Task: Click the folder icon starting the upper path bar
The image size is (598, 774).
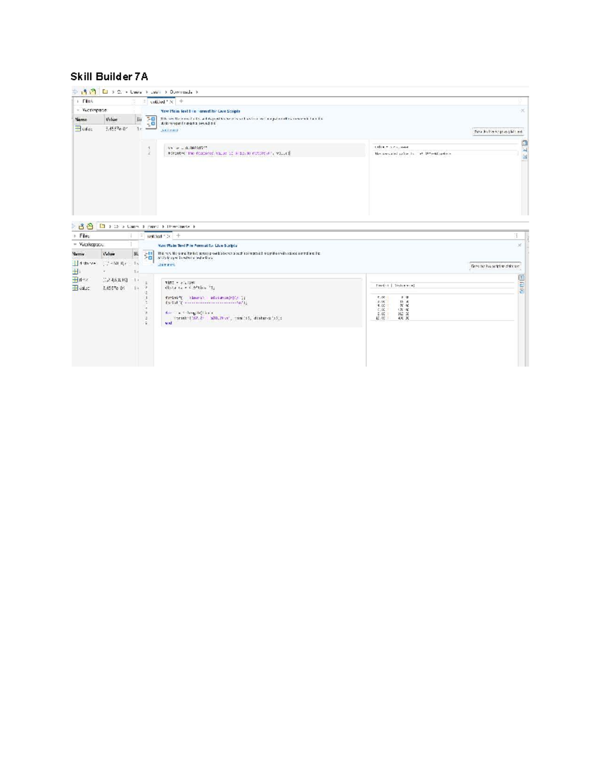Action: (x=105, y=92)
